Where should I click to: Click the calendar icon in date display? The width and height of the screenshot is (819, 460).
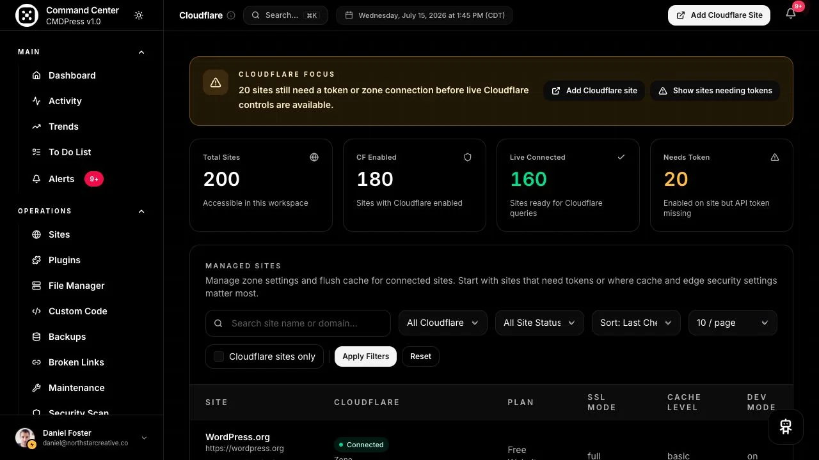click(349, 15)
